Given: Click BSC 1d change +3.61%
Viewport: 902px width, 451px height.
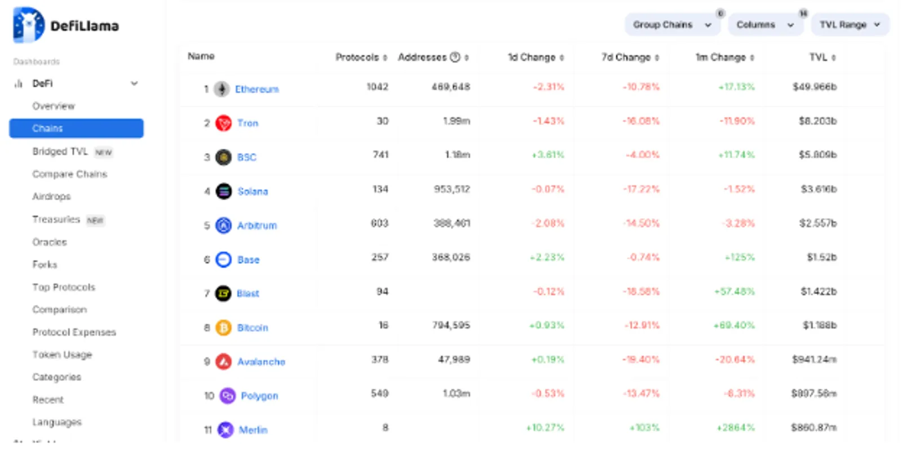Looking at the screenshot, I should coord(548,155).
